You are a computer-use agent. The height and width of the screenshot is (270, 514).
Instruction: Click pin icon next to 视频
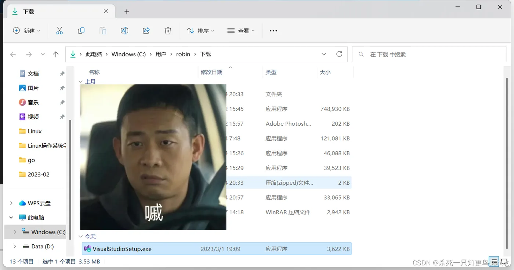tap(62, 117)
